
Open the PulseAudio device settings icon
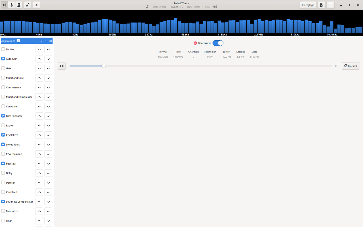tap(19, 5)
